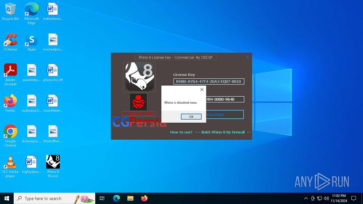
Task: Select the VLC media player desktop shortcut
Action: (x=10, y=167)
